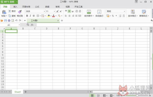Viewport: 153px width, 97px height.
Task: Click the increase indent icon
Action: (x=80, y=11)
